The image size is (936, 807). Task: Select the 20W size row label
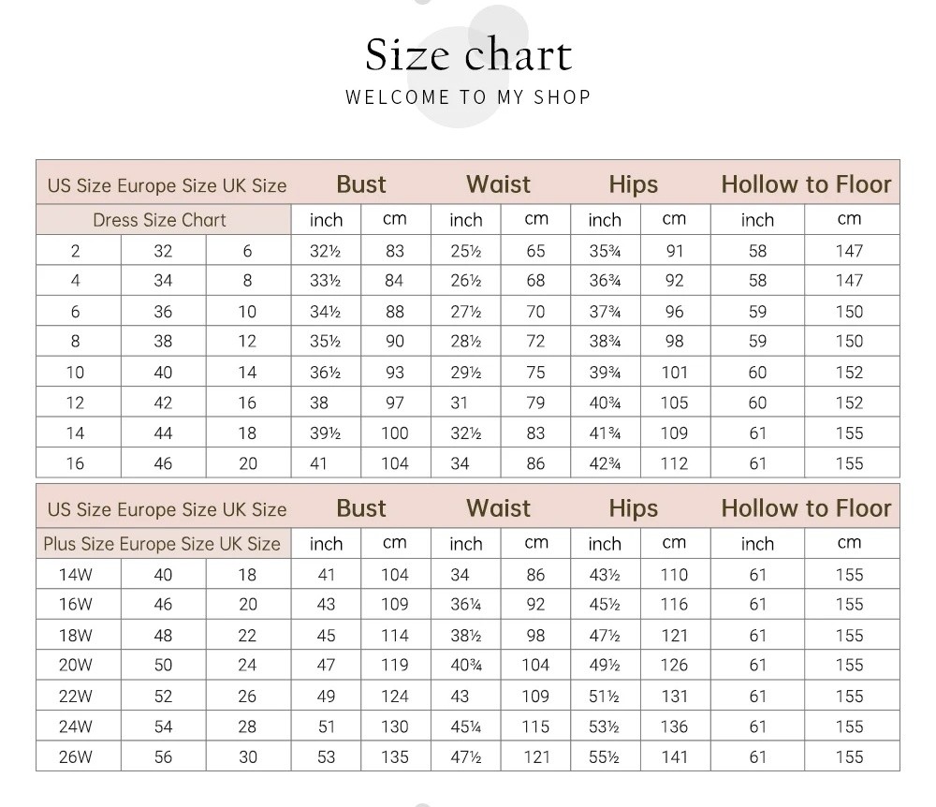coord(75,666)
